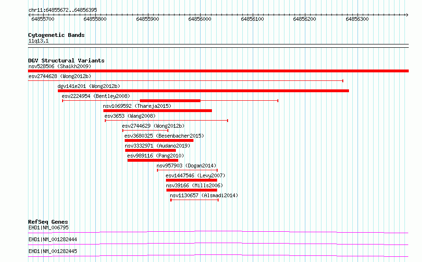The width and height of the screenshot is (422, 262).
Task: Click ruler position 64855800
Action: (x=95, y=19)
